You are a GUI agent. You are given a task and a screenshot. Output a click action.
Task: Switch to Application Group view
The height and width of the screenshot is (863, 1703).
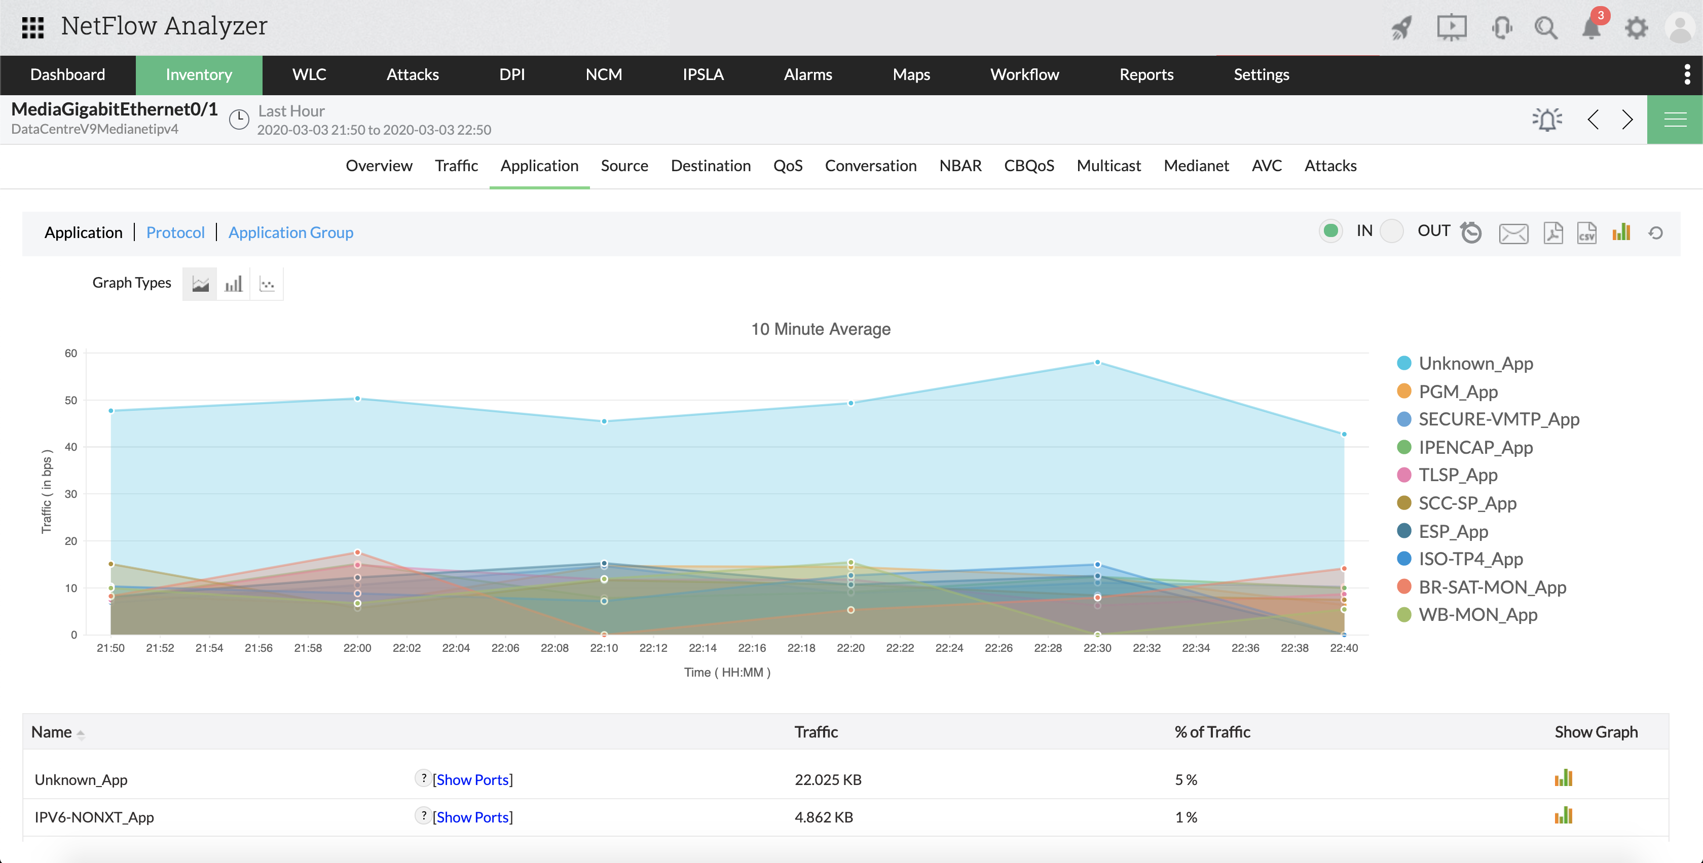coord(291,232)
